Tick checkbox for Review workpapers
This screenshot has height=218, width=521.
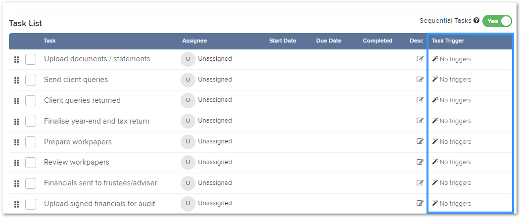31,163
